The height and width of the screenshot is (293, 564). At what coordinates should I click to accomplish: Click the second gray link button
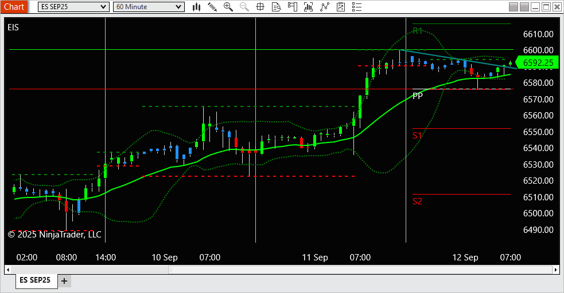(524, 7)
